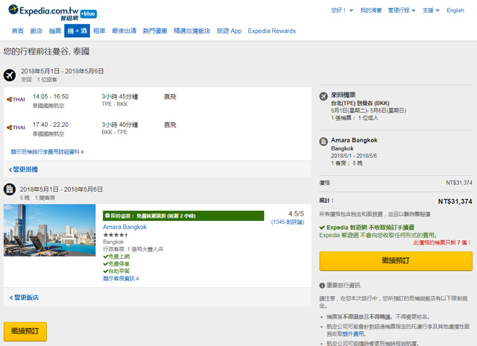Click 台北(TPE) 到曼谷 (BKK) summary text

pos(360,103)
